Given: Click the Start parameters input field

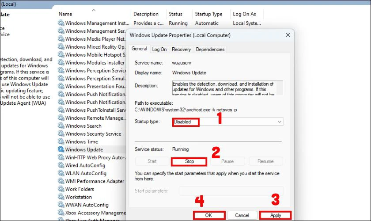Looking at the screenshot, I should coord(231,191).
